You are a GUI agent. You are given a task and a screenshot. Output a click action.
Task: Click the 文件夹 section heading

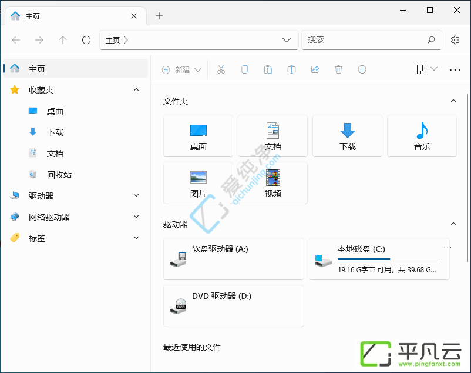[x=176, y=101]
